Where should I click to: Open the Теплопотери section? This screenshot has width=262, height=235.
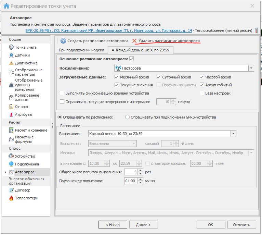(26, 198)
